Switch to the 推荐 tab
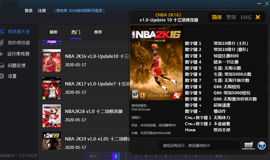This screenshot has width=270, height=160. [x=98, y=32]
